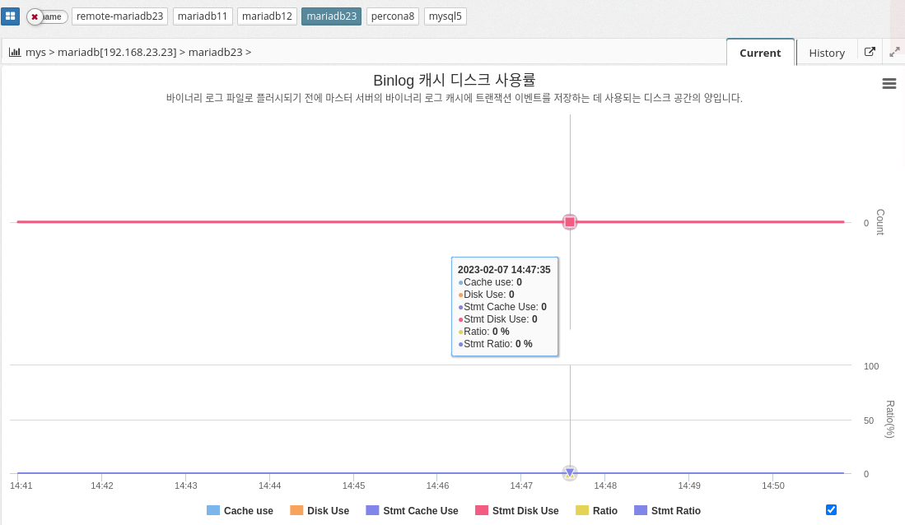Remove the name filter with the red X
Image resolution: width=905 pixels, height=525 pixels.
click(35, 16)
